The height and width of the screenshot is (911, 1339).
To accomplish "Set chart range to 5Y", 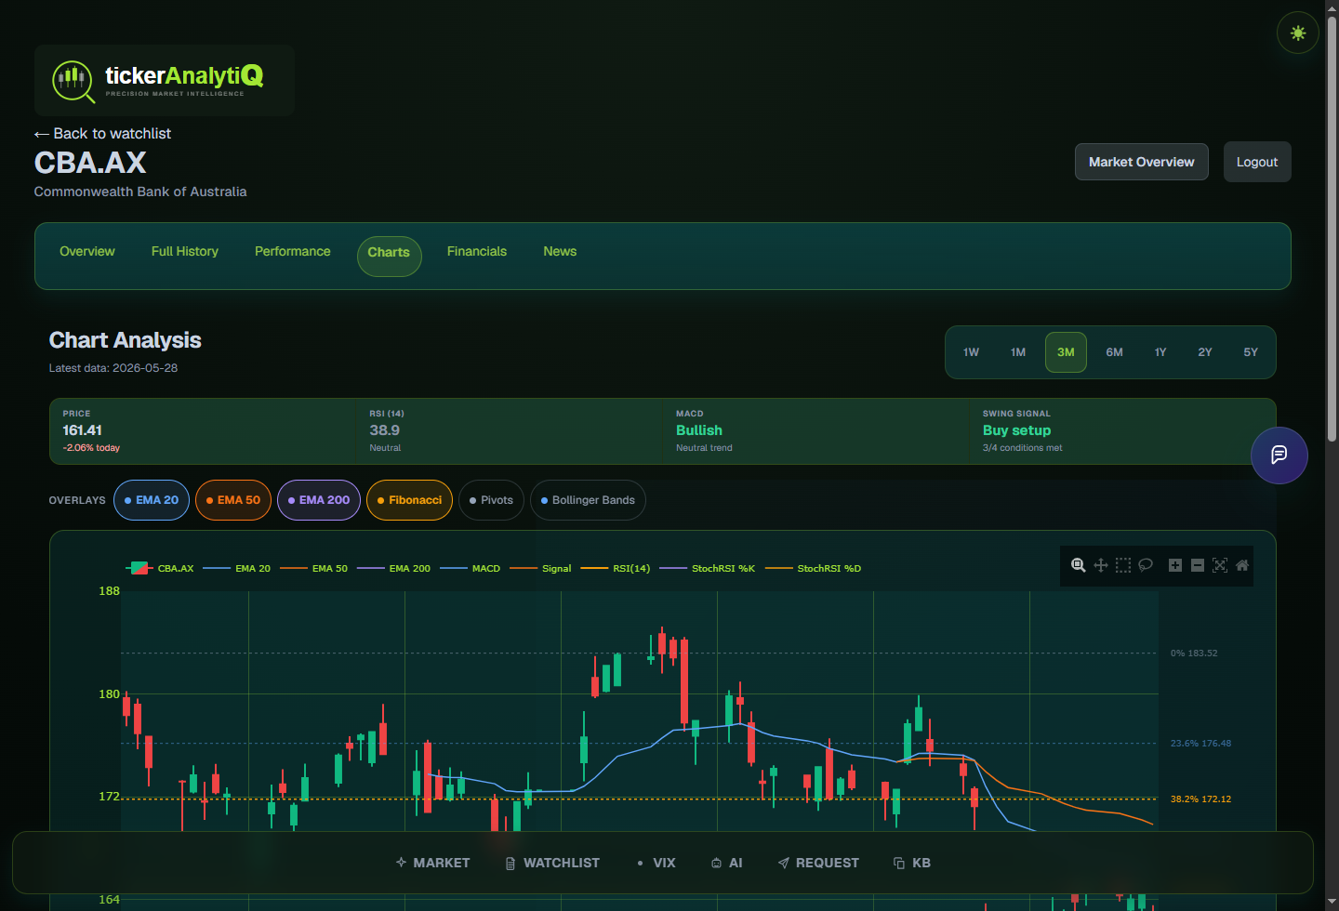I will click(1251, 352).
